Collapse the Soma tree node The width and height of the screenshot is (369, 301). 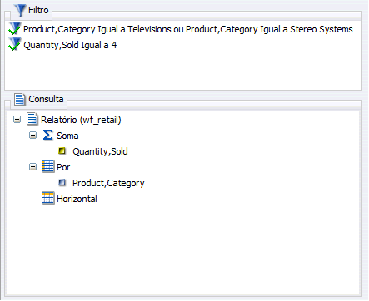tap(32, 136)
